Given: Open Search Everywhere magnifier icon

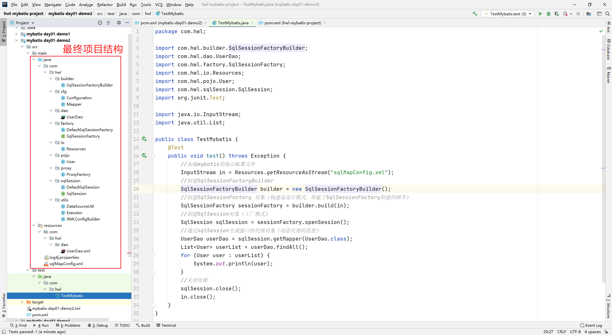Looking at the screenshot, I should 608,14.
